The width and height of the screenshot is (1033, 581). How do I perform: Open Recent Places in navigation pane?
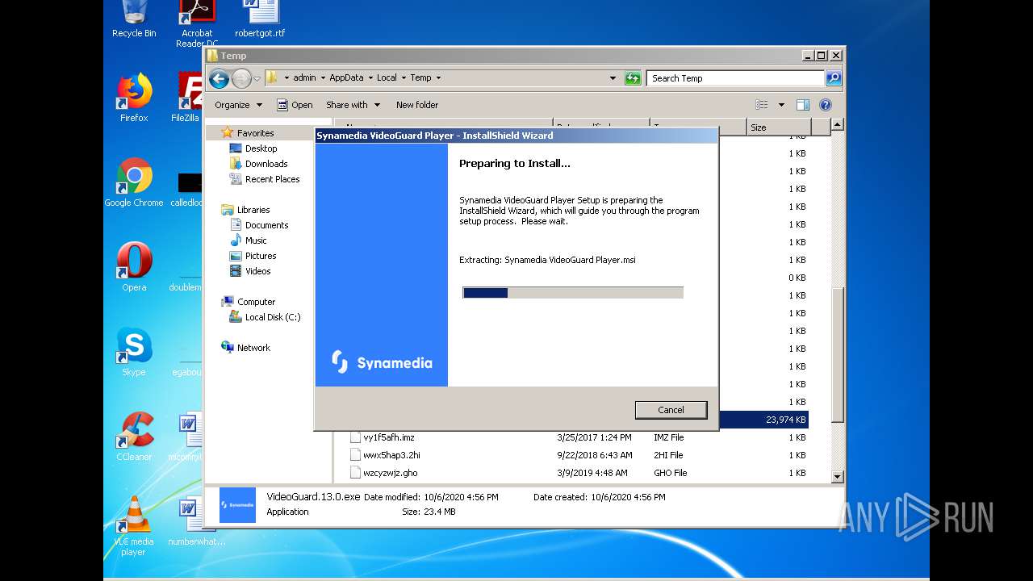click(272, 179)
